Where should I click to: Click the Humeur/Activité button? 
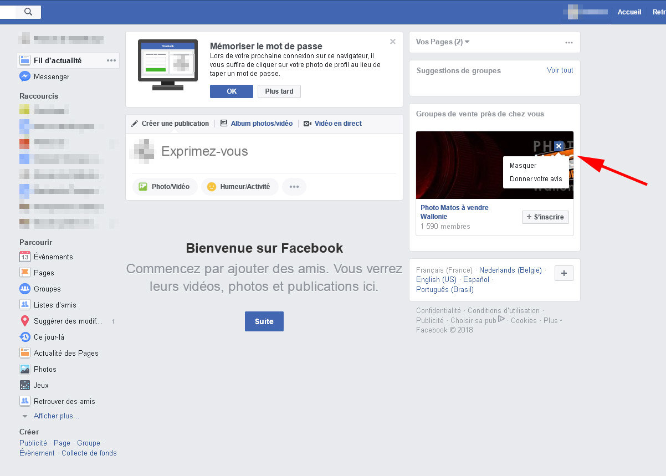239,187
